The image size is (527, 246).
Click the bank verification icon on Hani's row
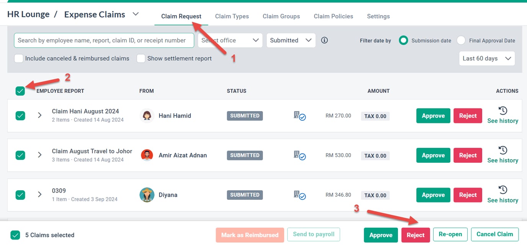click(300, 116)
